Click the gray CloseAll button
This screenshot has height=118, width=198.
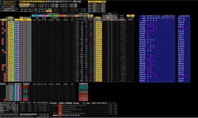point(70,16)
